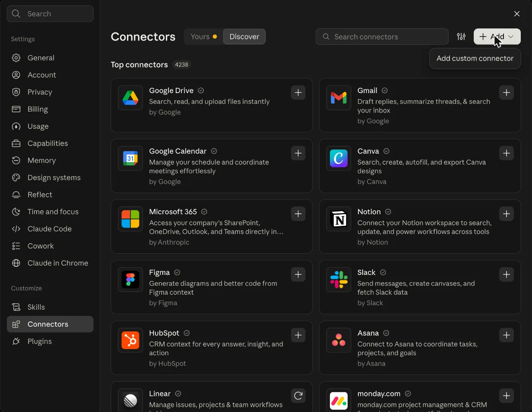Focus the Search connectors field
The width and height of the screenshot is (532, 412).
coord(382,37)
